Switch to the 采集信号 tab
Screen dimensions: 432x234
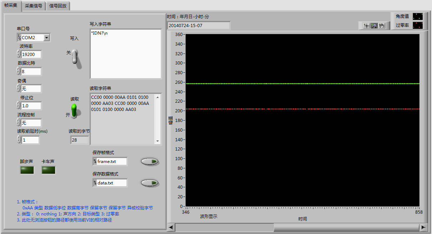click(34, 6)
